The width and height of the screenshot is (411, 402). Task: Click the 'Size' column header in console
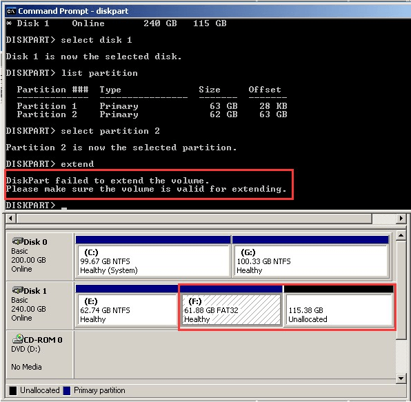210,90
